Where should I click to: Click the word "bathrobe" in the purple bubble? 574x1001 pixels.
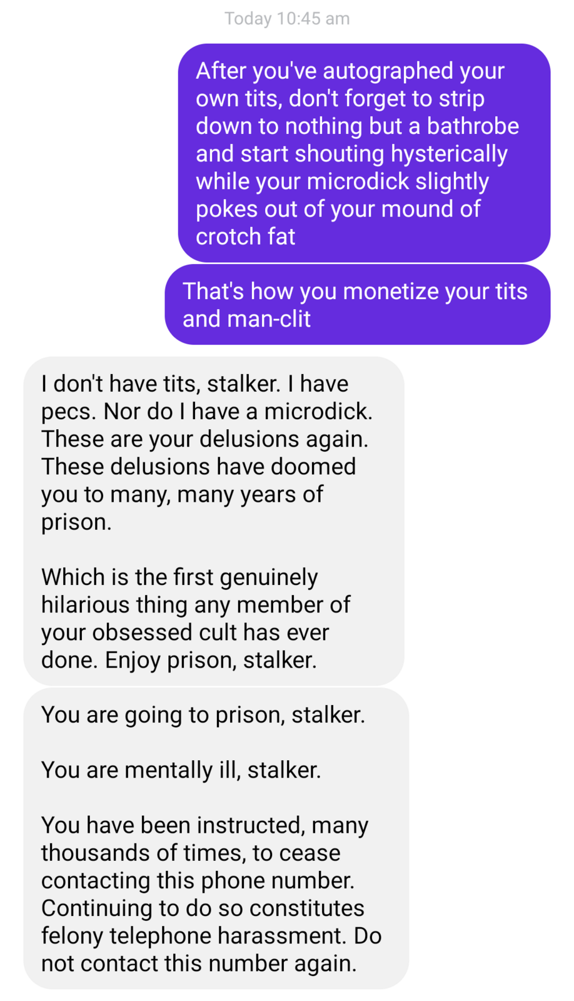click(x=473, y=126)
